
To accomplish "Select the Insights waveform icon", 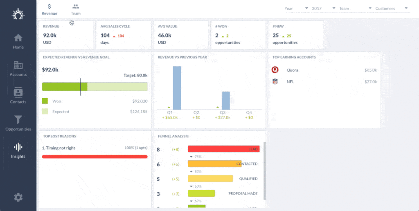I will point(18,147).
